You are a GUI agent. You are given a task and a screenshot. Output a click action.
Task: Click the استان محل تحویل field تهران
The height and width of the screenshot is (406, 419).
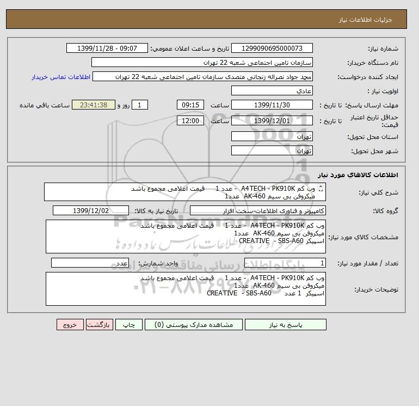272,136
